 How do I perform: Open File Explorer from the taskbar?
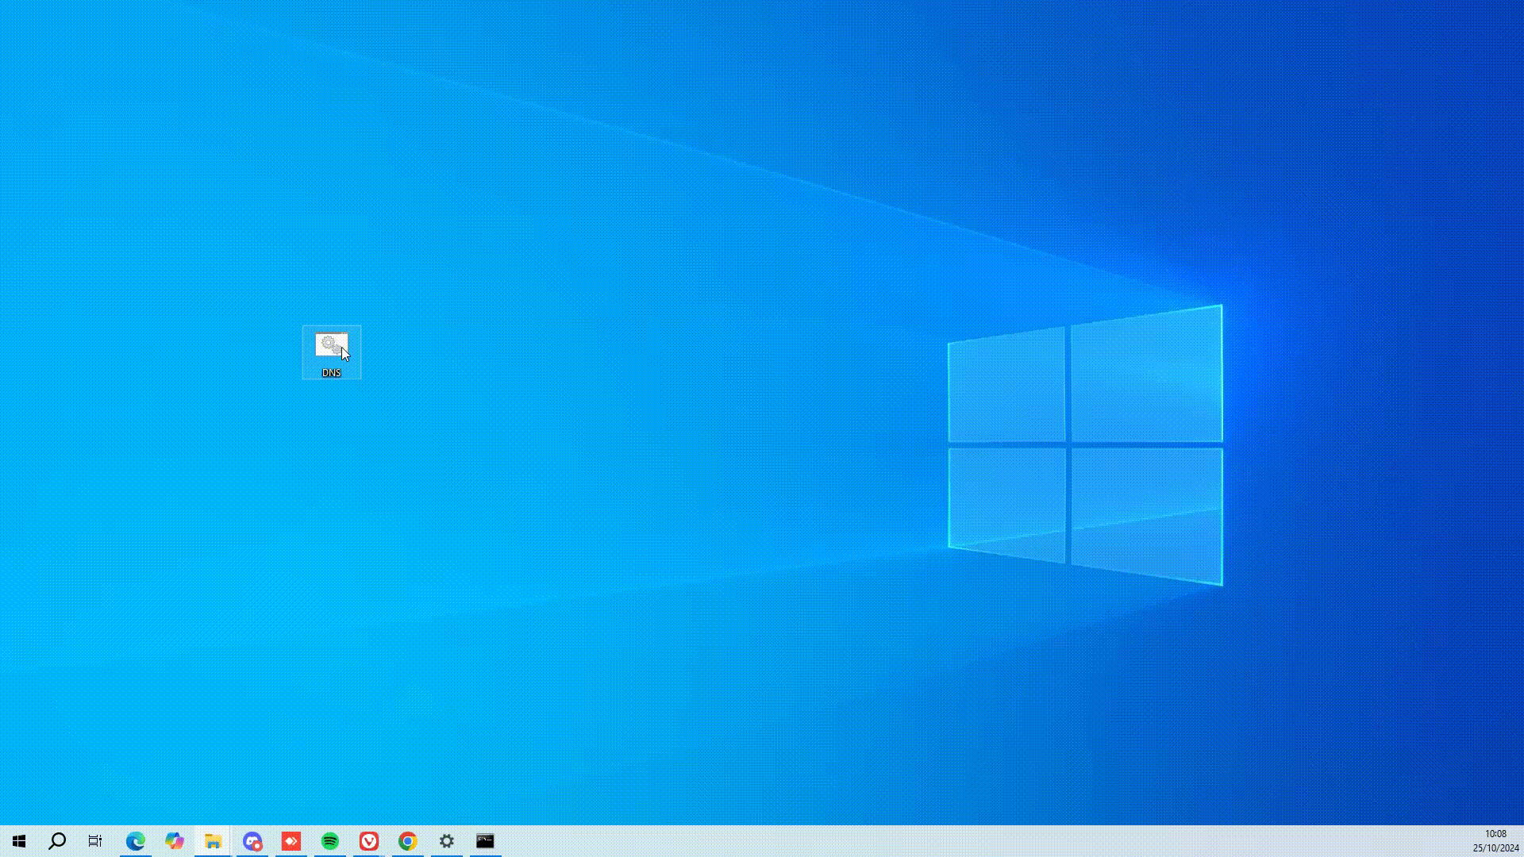coord(213,841)
